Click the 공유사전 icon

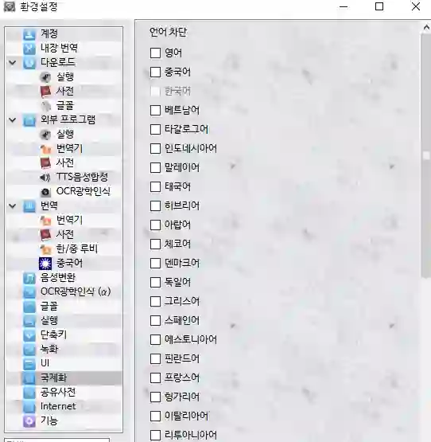coord(29,393)
